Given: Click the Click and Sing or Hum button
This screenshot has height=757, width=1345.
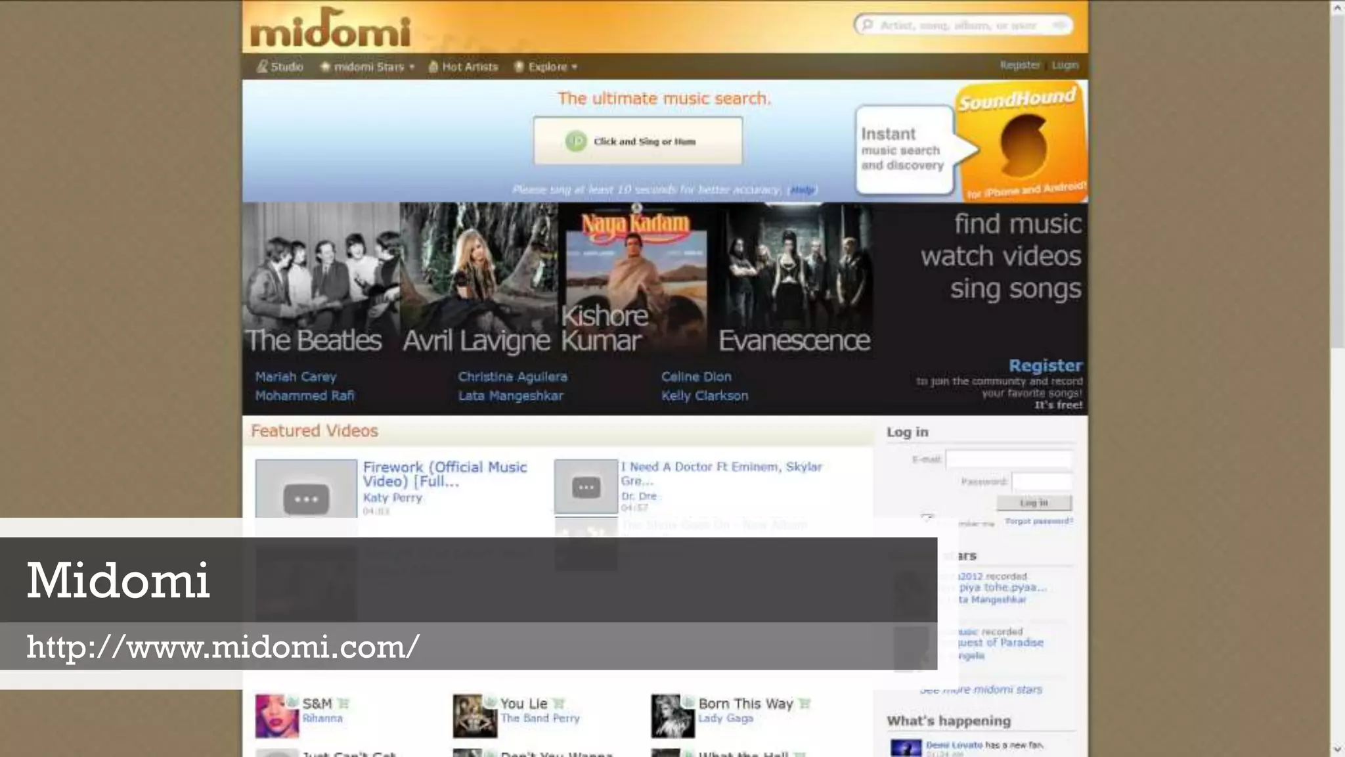Looking at the screenshot, I should 638,141.
